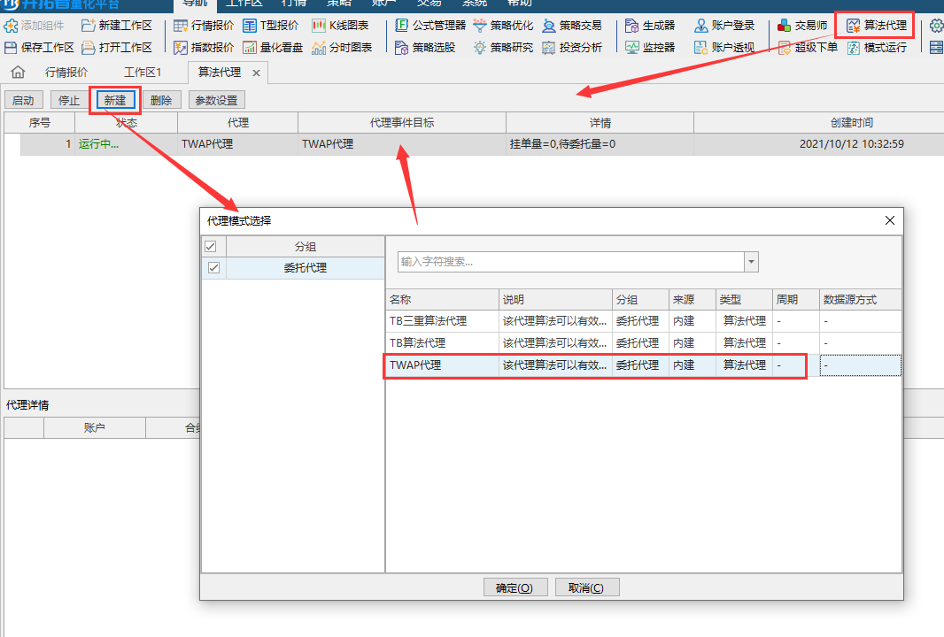Focus the 输入字符搜索 search field
Image resolution: width=944 pixels, height=637 pixels.
[x=570, y=262]
